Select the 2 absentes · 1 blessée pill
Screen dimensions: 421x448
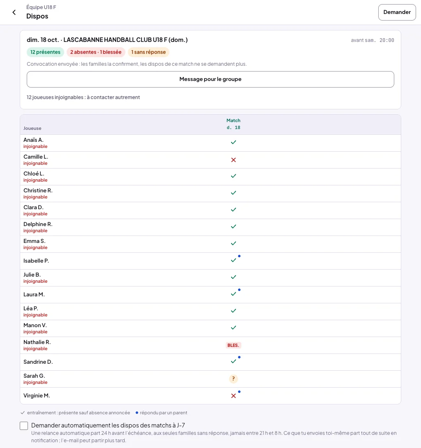point(96,52)
